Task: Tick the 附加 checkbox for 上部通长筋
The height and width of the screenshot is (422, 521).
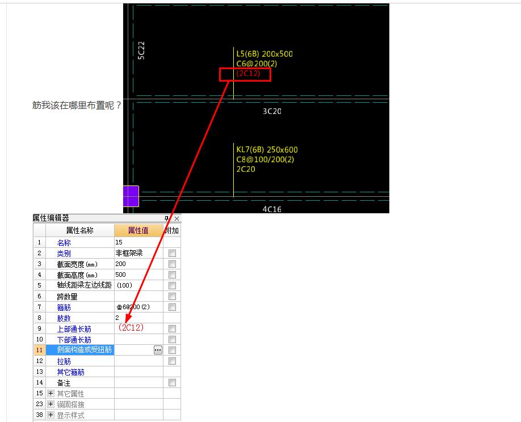Action: [x=172, y=329]
